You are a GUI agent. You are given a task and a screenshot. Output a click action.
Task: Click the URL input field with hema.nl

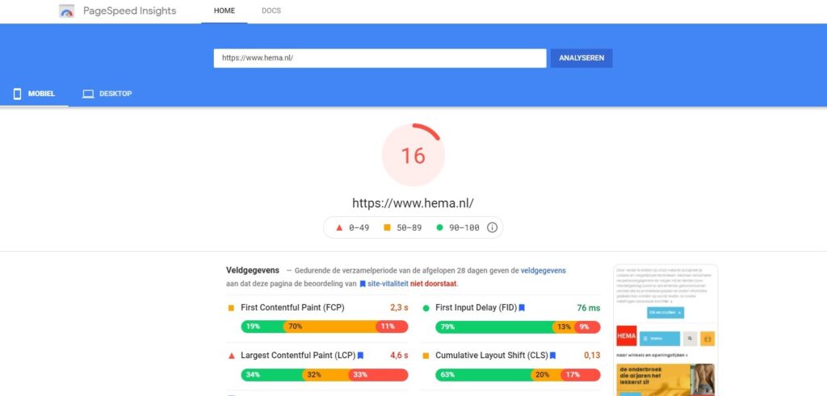[x=380, y=58]
